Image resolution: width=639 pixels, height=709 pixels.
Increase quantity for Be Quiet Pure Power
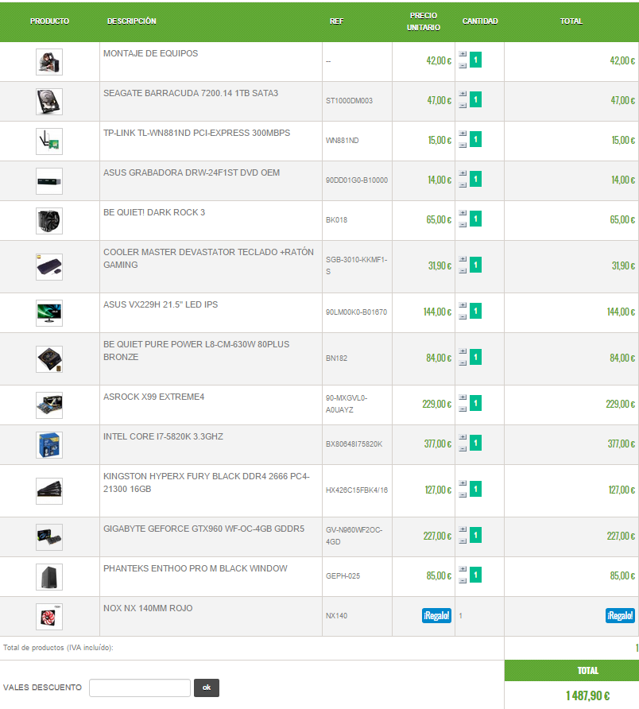(x=463, y=351)
